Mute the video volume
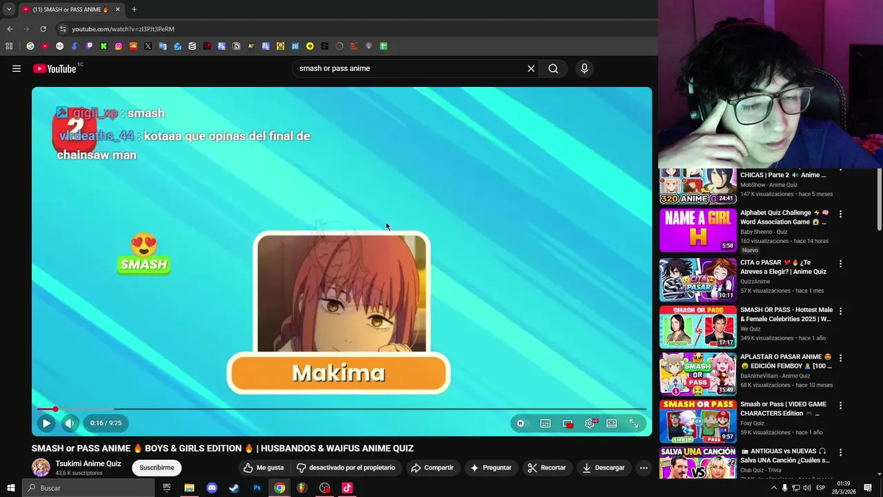This screenshot has height=497, width=883. point(70,423)
